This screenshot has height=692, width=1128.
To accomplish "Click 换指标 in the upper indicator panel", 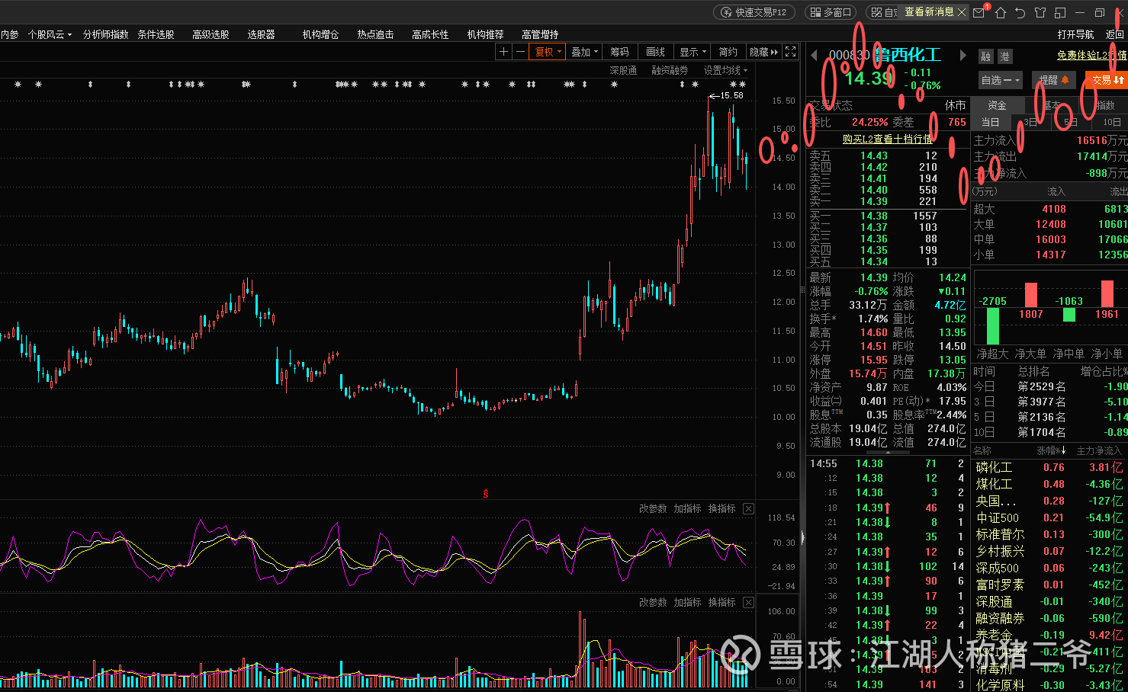I will click(721, 508).
